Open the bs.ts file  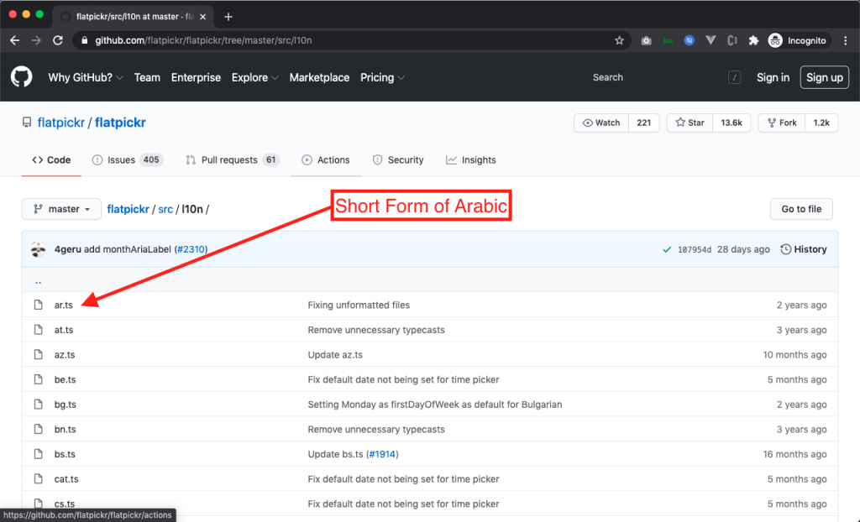[65, 454]
